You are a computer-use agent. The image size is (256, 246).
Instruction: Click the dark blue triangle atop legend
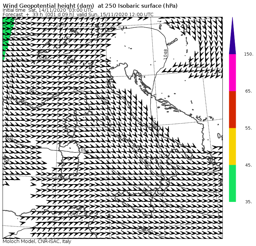pos(232,36)
